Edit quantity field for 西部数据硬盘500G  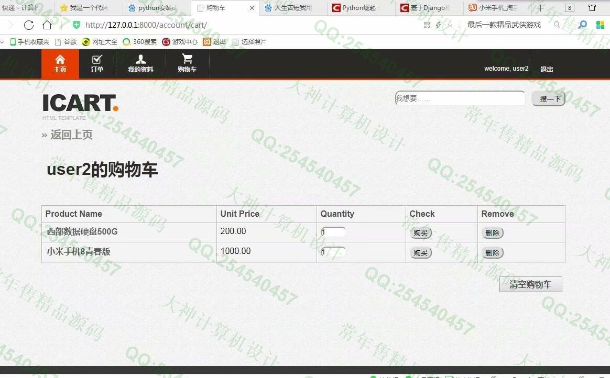coord(333,232)
